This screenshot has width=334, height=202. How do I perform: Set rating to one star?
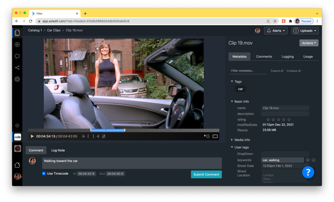coord(268,120)
